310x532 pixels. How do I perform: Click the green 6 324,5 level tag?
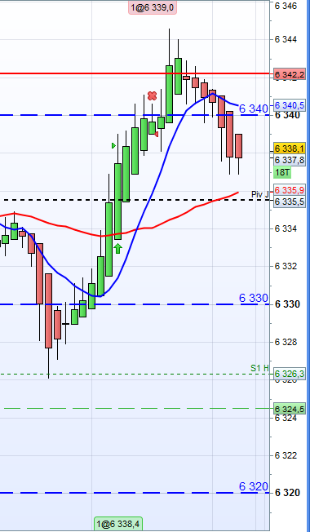[x=290, y=409]
